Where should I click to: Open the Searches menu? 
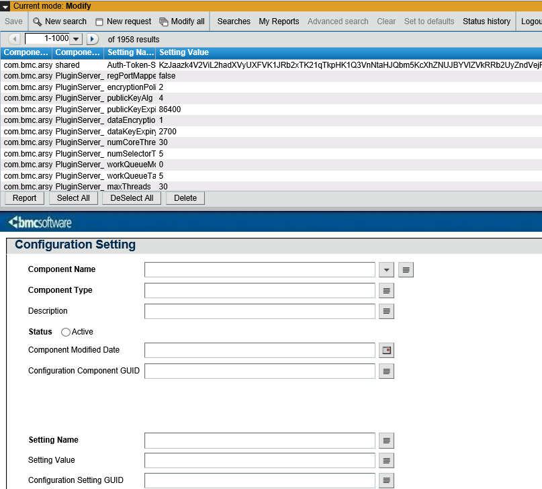[x=233, y=21]
